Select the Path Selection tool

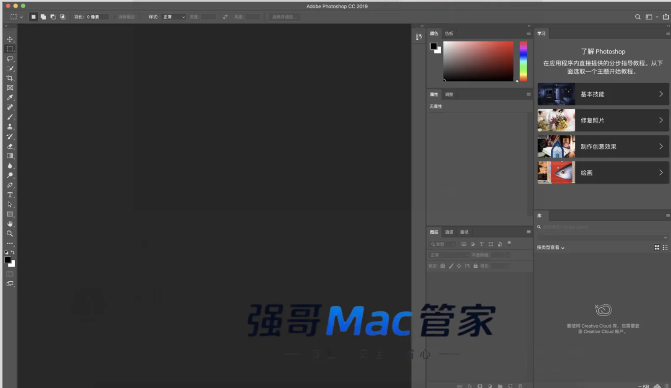[x=10, y=204]
